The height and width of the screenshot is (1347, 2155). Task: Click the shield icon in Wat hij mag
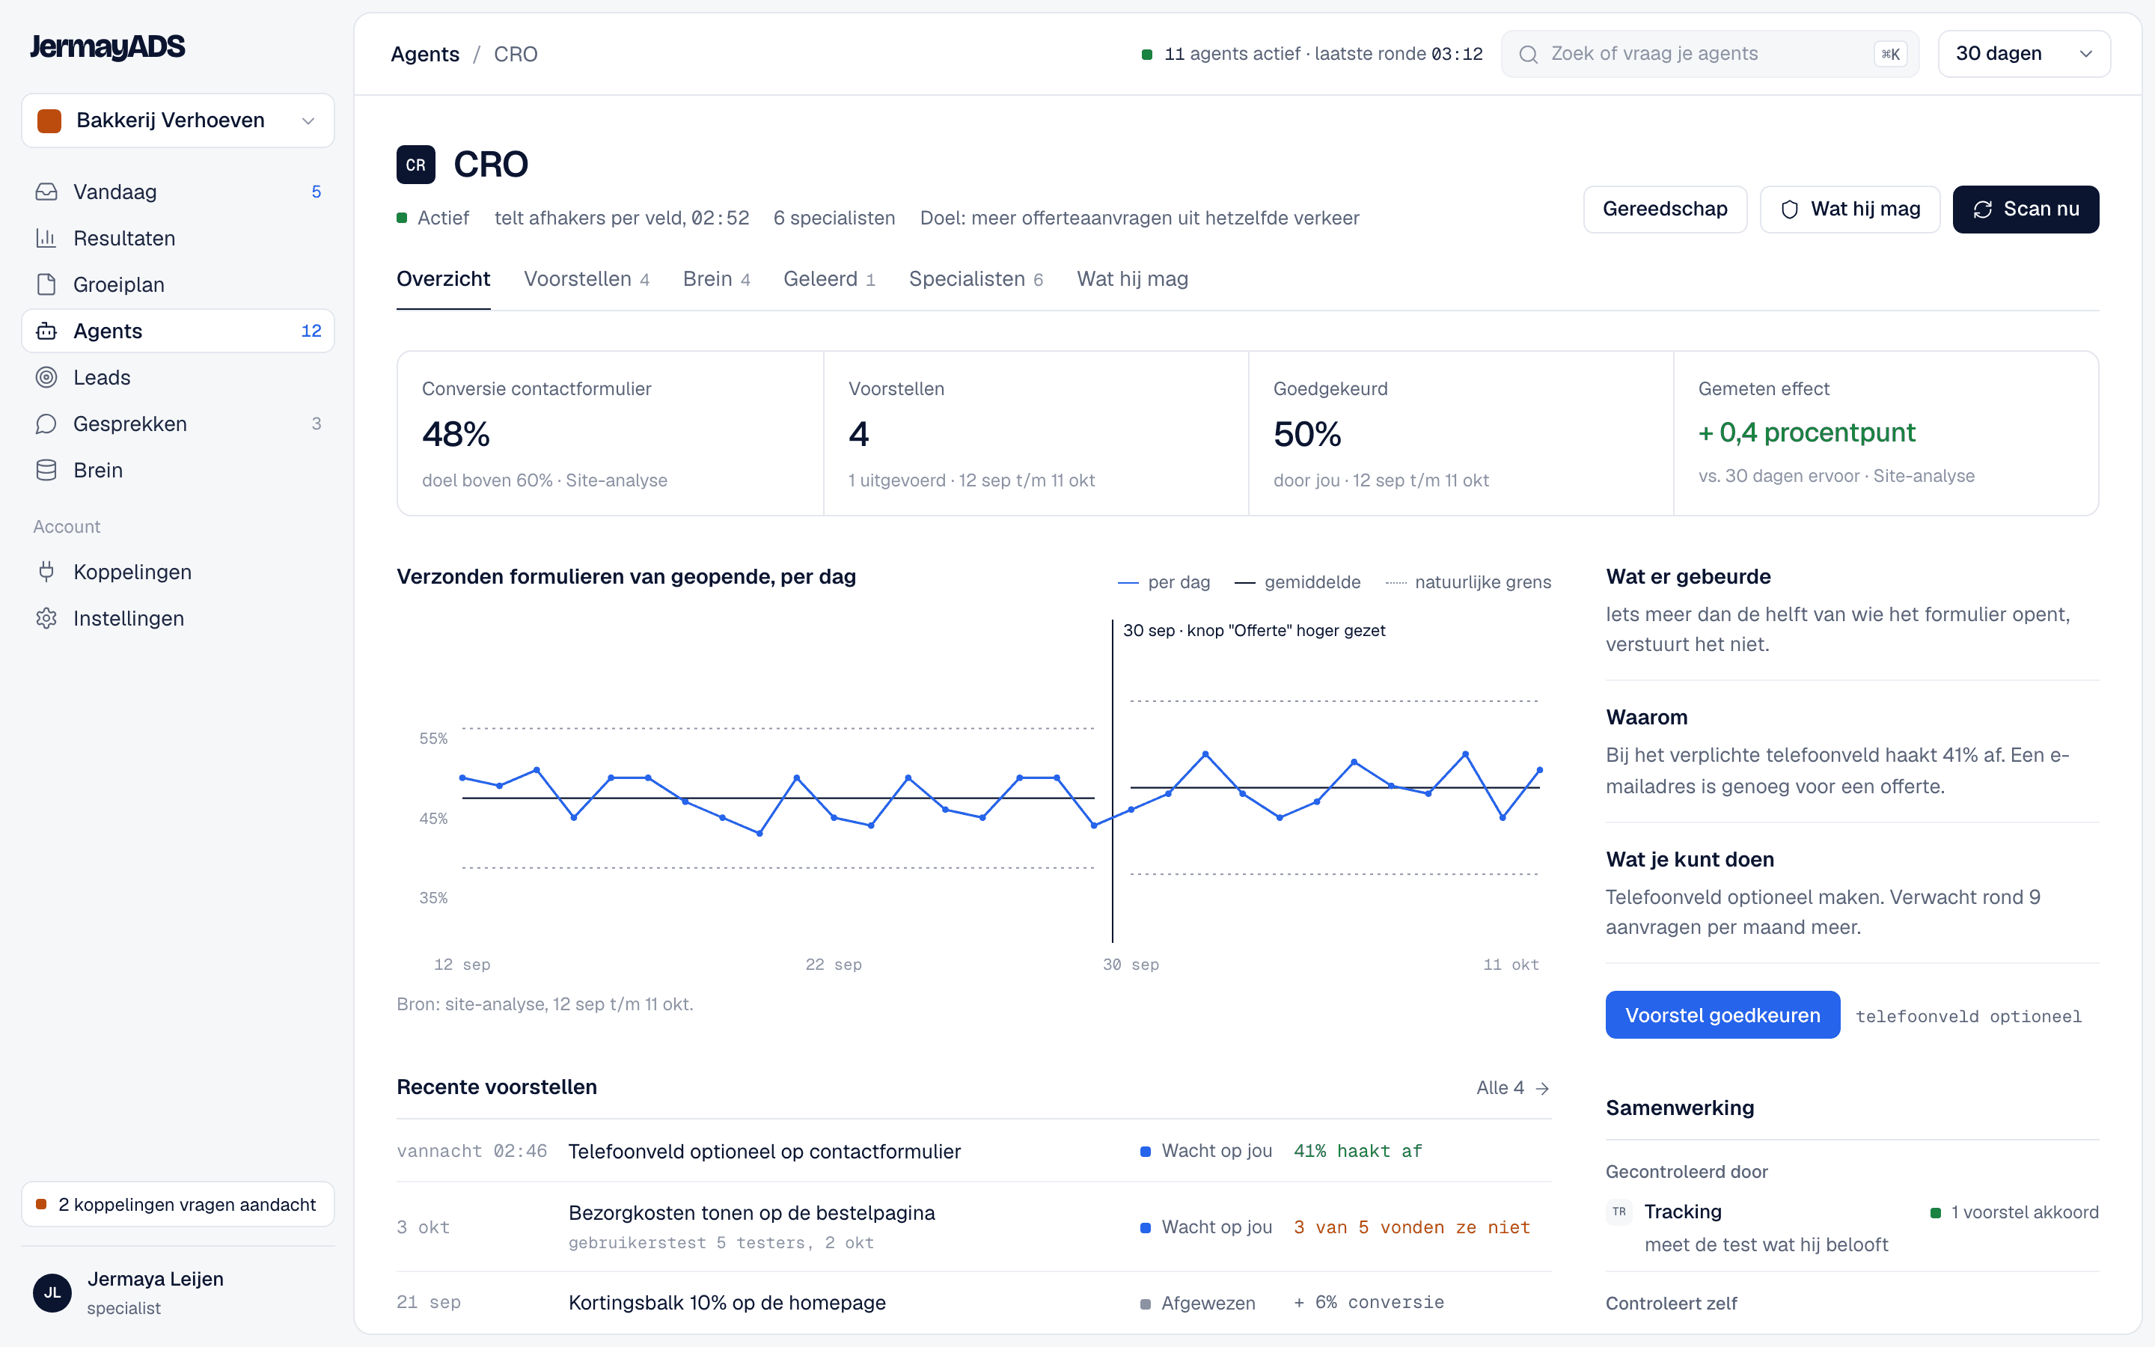pyautogui.click(x=1789, y=210)
